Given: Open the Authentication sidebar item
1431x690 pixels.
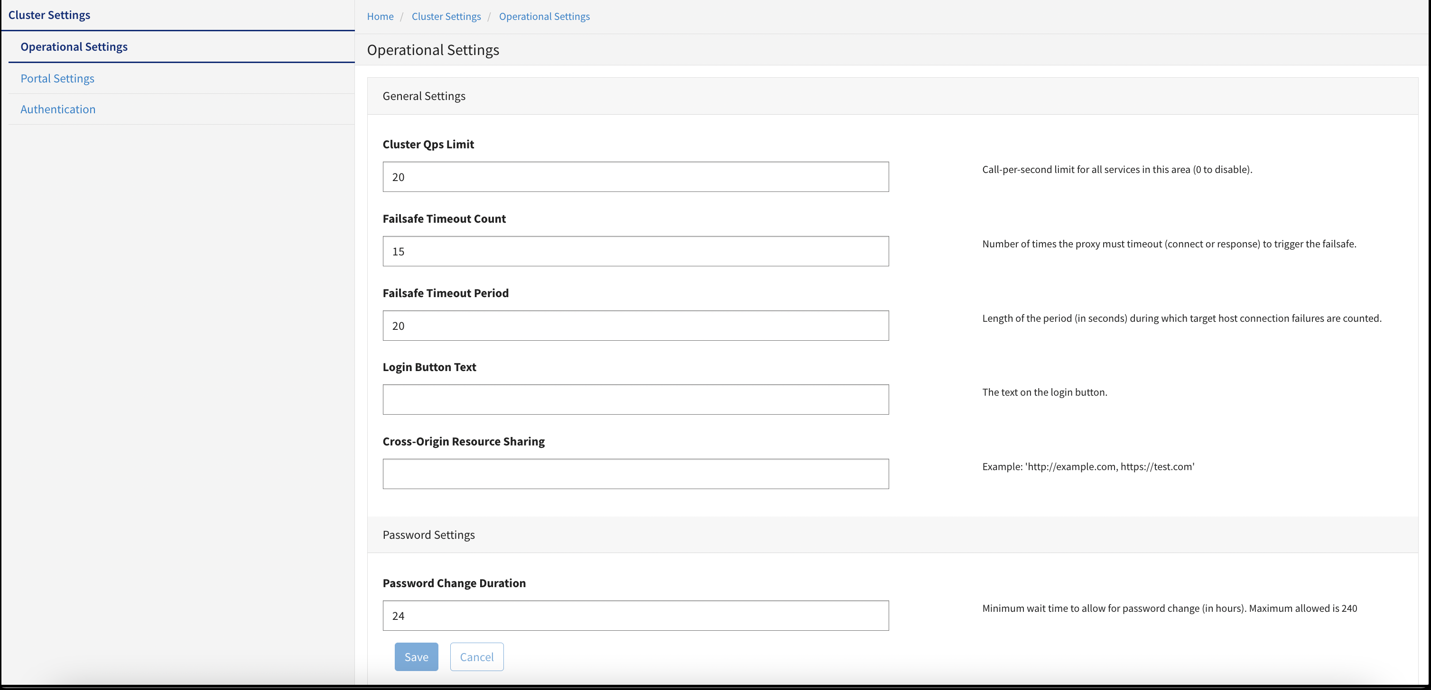Looking at the screenshot, I should (x=58, y=109).
